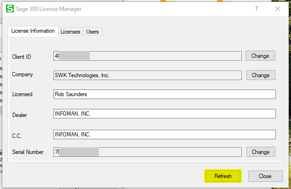The width and height of the screenshot is (291, 189).
Task: Click into the Client ID field
Action: 148,56
